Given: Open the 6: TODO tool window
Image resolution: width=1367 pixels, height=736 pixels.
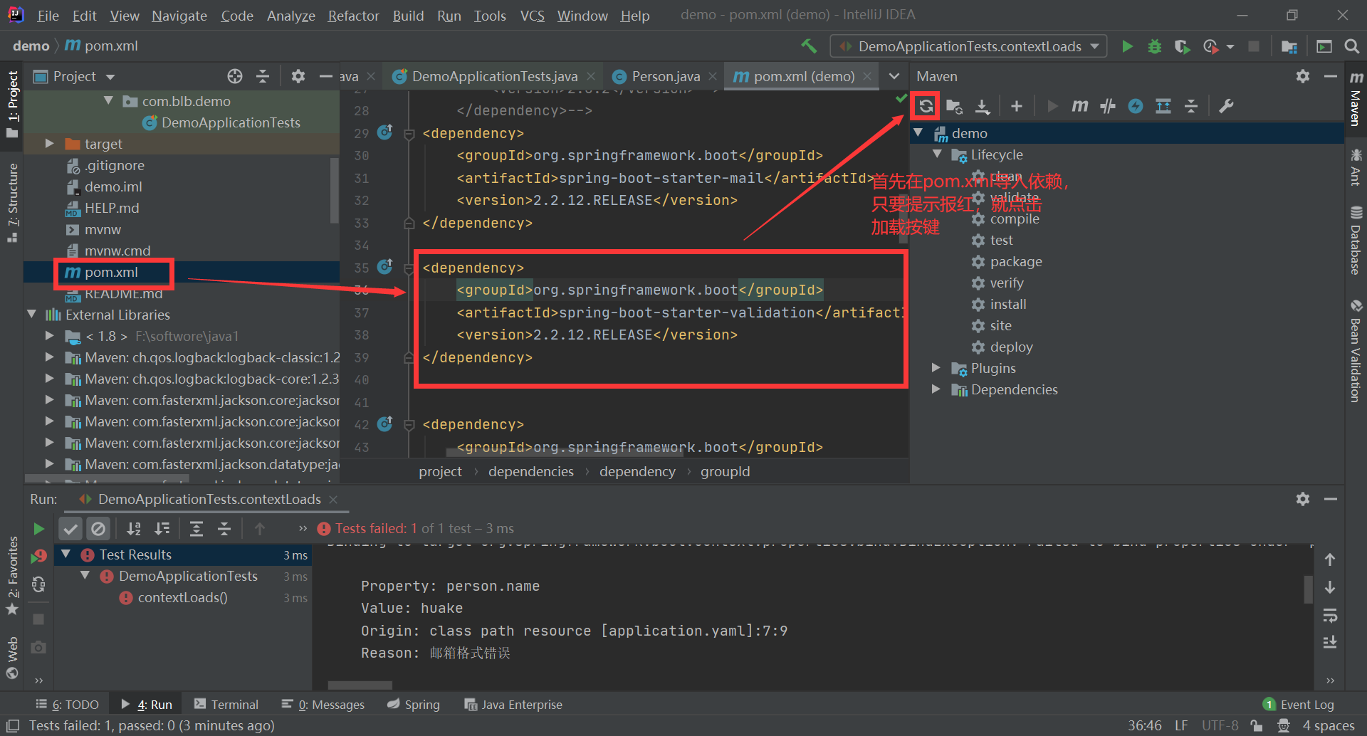Looking at the screenshot, I should click(x=68, y=704).
